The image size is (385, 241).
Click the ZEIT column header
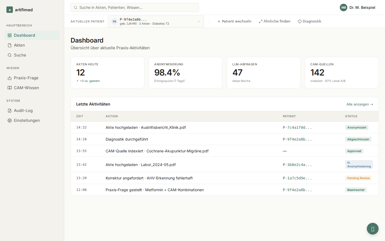coord(80,116)
